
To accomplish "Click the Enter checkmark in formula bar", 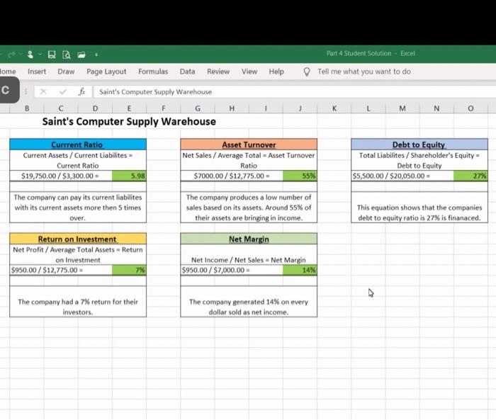I will pos(62,91).
